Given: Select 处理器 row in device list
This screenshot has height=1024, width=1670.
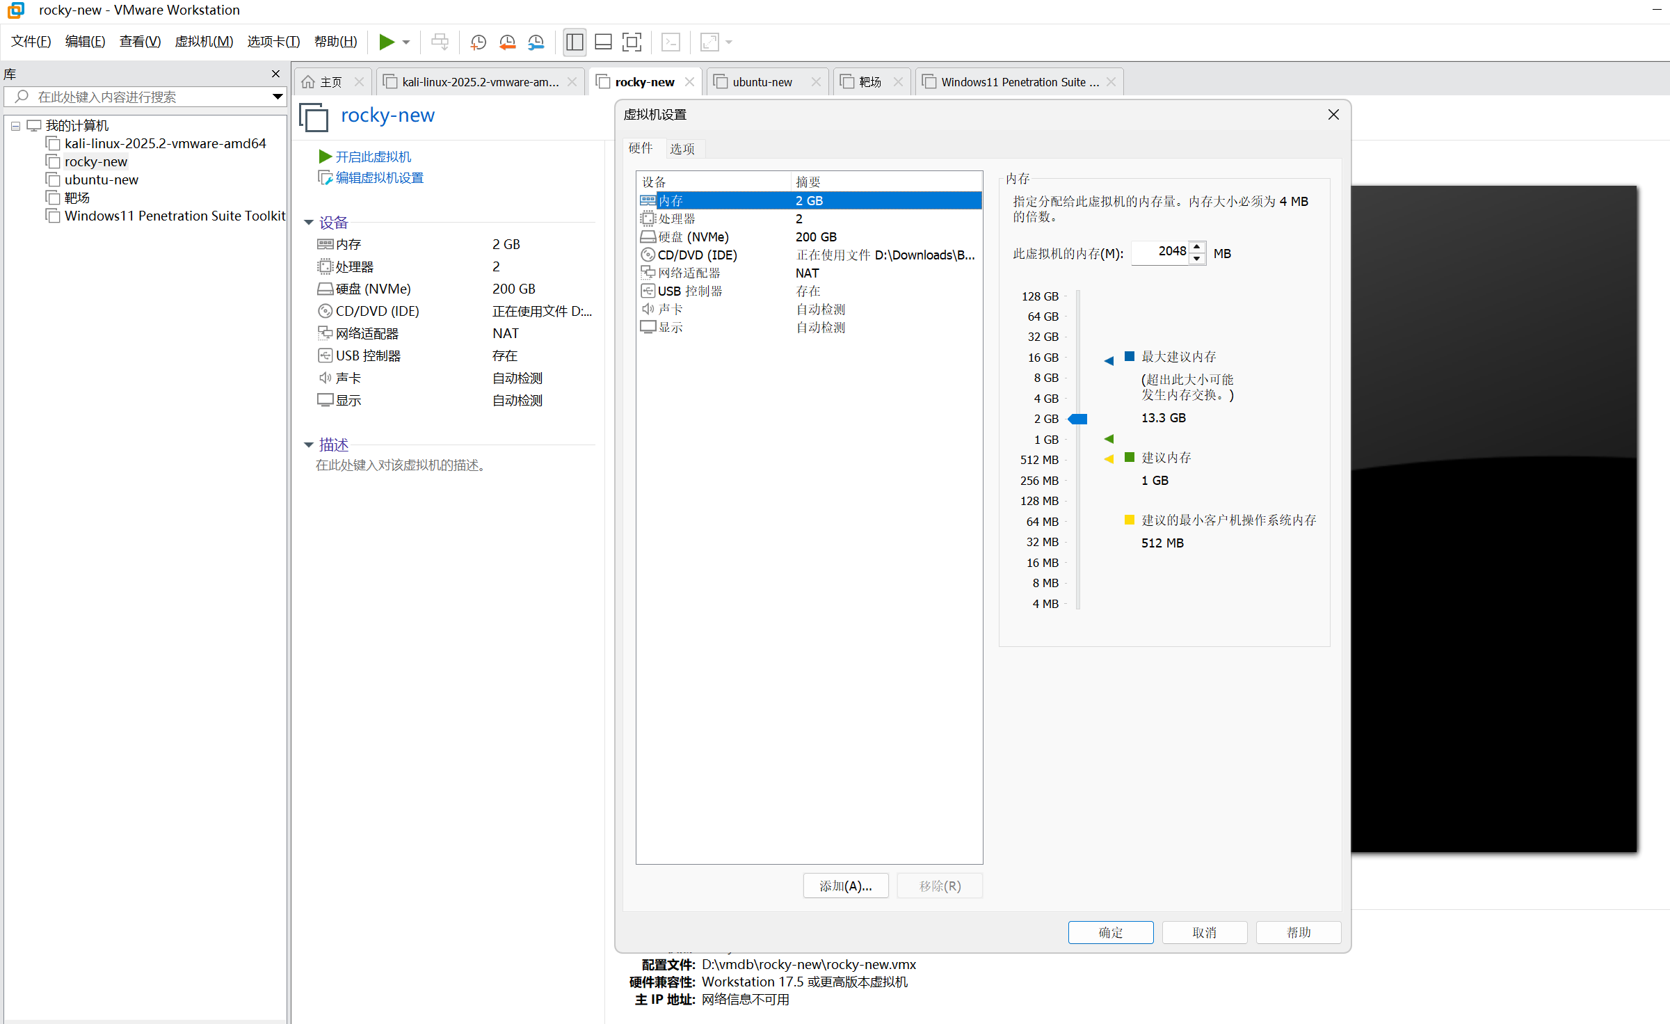Looking at the screenshot, I should [810, 218].
